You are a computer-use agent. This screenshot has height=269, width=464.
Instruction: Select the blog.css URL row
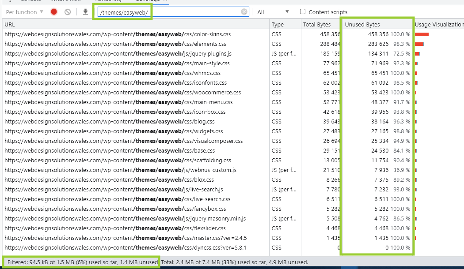click(x=233, y=121)
